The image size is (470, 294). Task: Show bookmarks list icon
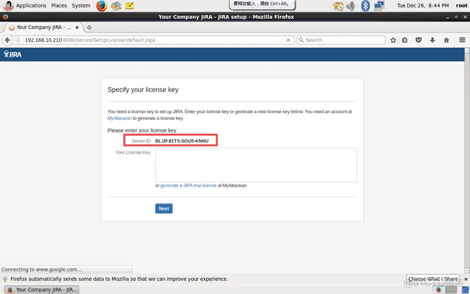click(x=405, y=40)
